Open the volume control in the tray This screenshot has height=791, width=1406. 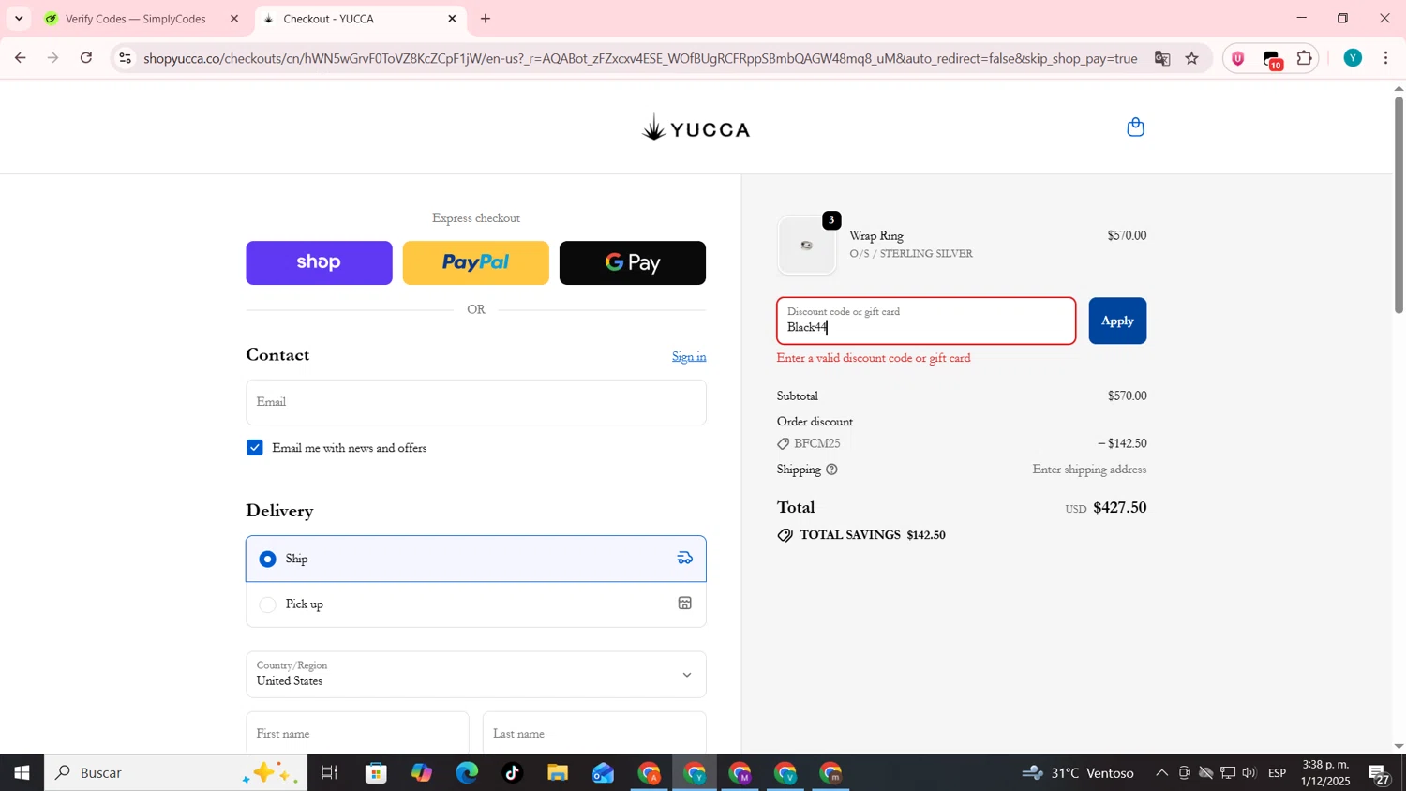1250,773
